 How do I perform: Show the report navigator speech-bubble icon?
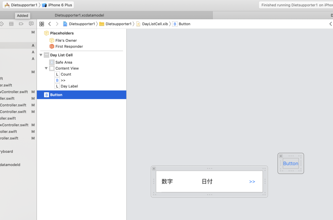coord(31,24)
